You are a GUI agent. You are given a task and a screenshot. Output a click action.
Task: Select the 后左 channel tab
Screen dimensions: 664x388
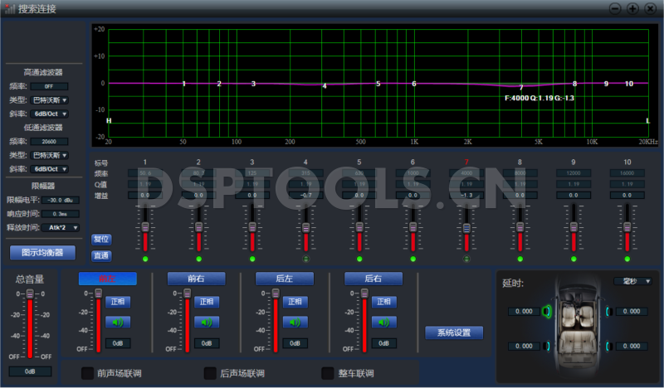pyautogui.click(x=285, y=279)
